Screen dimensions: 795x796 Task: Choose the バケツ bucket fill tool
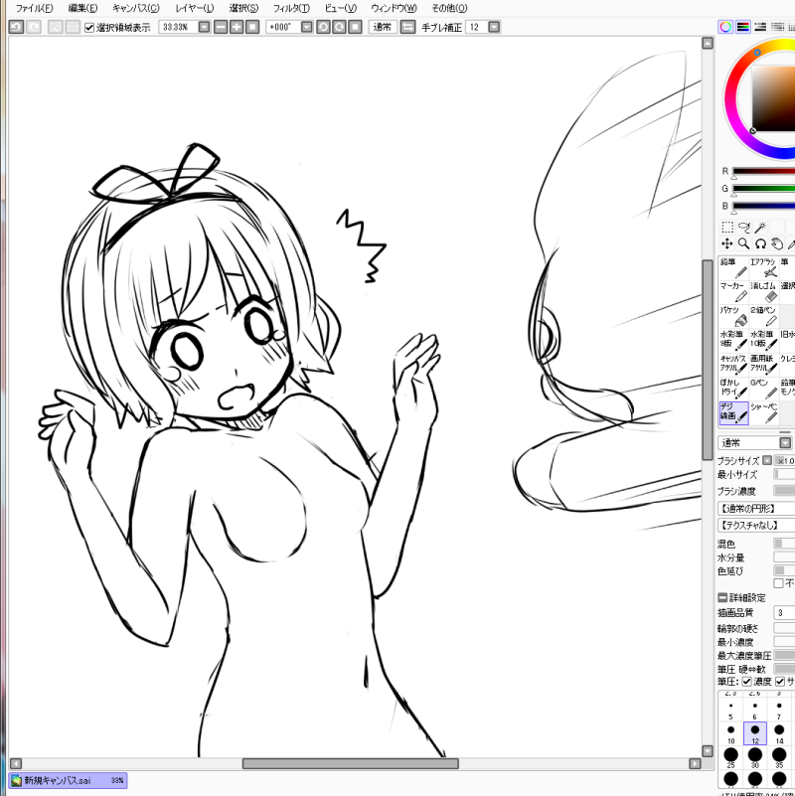(x=733, y=316)
